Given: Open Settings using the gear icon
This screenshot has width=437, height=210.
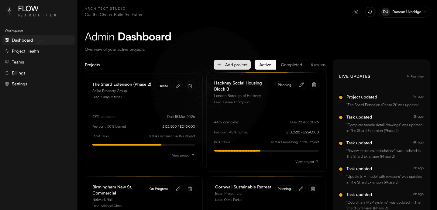Looking at the screenshot, I should click(x=7, y=84).
